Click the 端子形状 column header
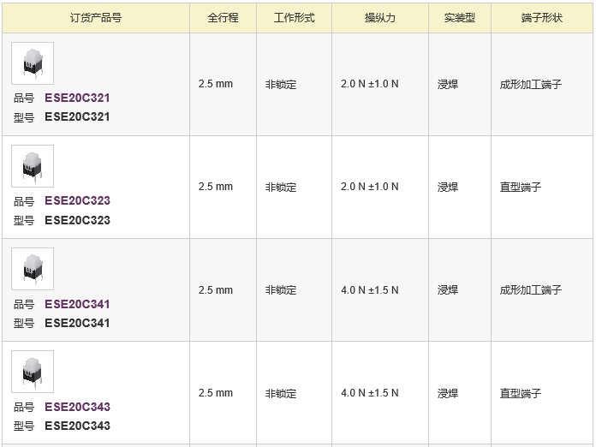The height and width of the screenshot is (447, 596). (542, 18)
